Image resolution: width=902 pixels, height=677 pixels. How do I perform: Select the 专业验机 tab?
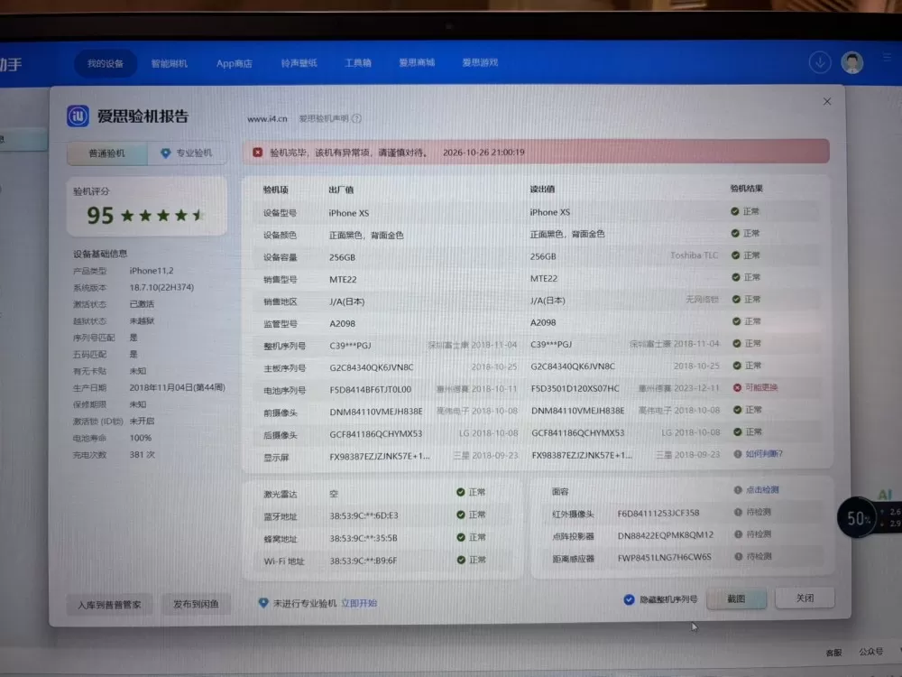point(187,153)
